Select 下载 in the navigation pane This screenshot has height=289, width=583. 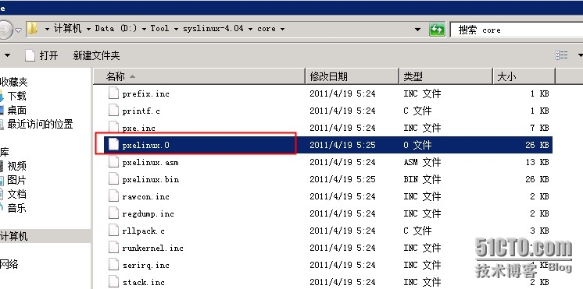click(x=16, y=96)
